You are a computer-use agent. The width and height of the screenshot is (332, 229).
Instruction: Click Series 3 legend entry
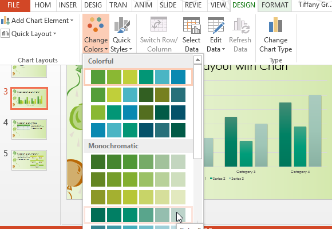point(236,179)
